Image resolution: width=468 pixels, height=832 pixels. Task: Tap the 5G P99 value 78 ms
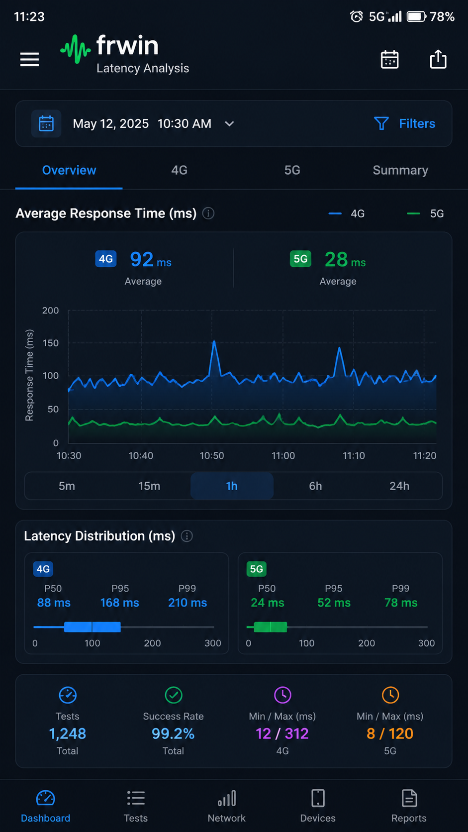[401, 603]
